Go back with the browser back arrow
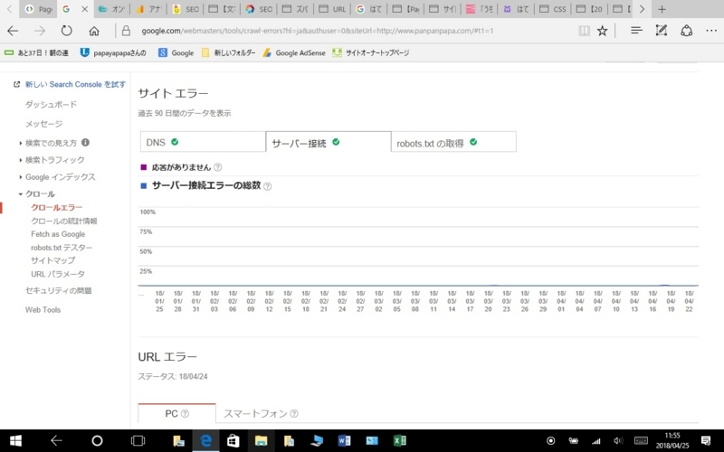 [x=13, y=31]
